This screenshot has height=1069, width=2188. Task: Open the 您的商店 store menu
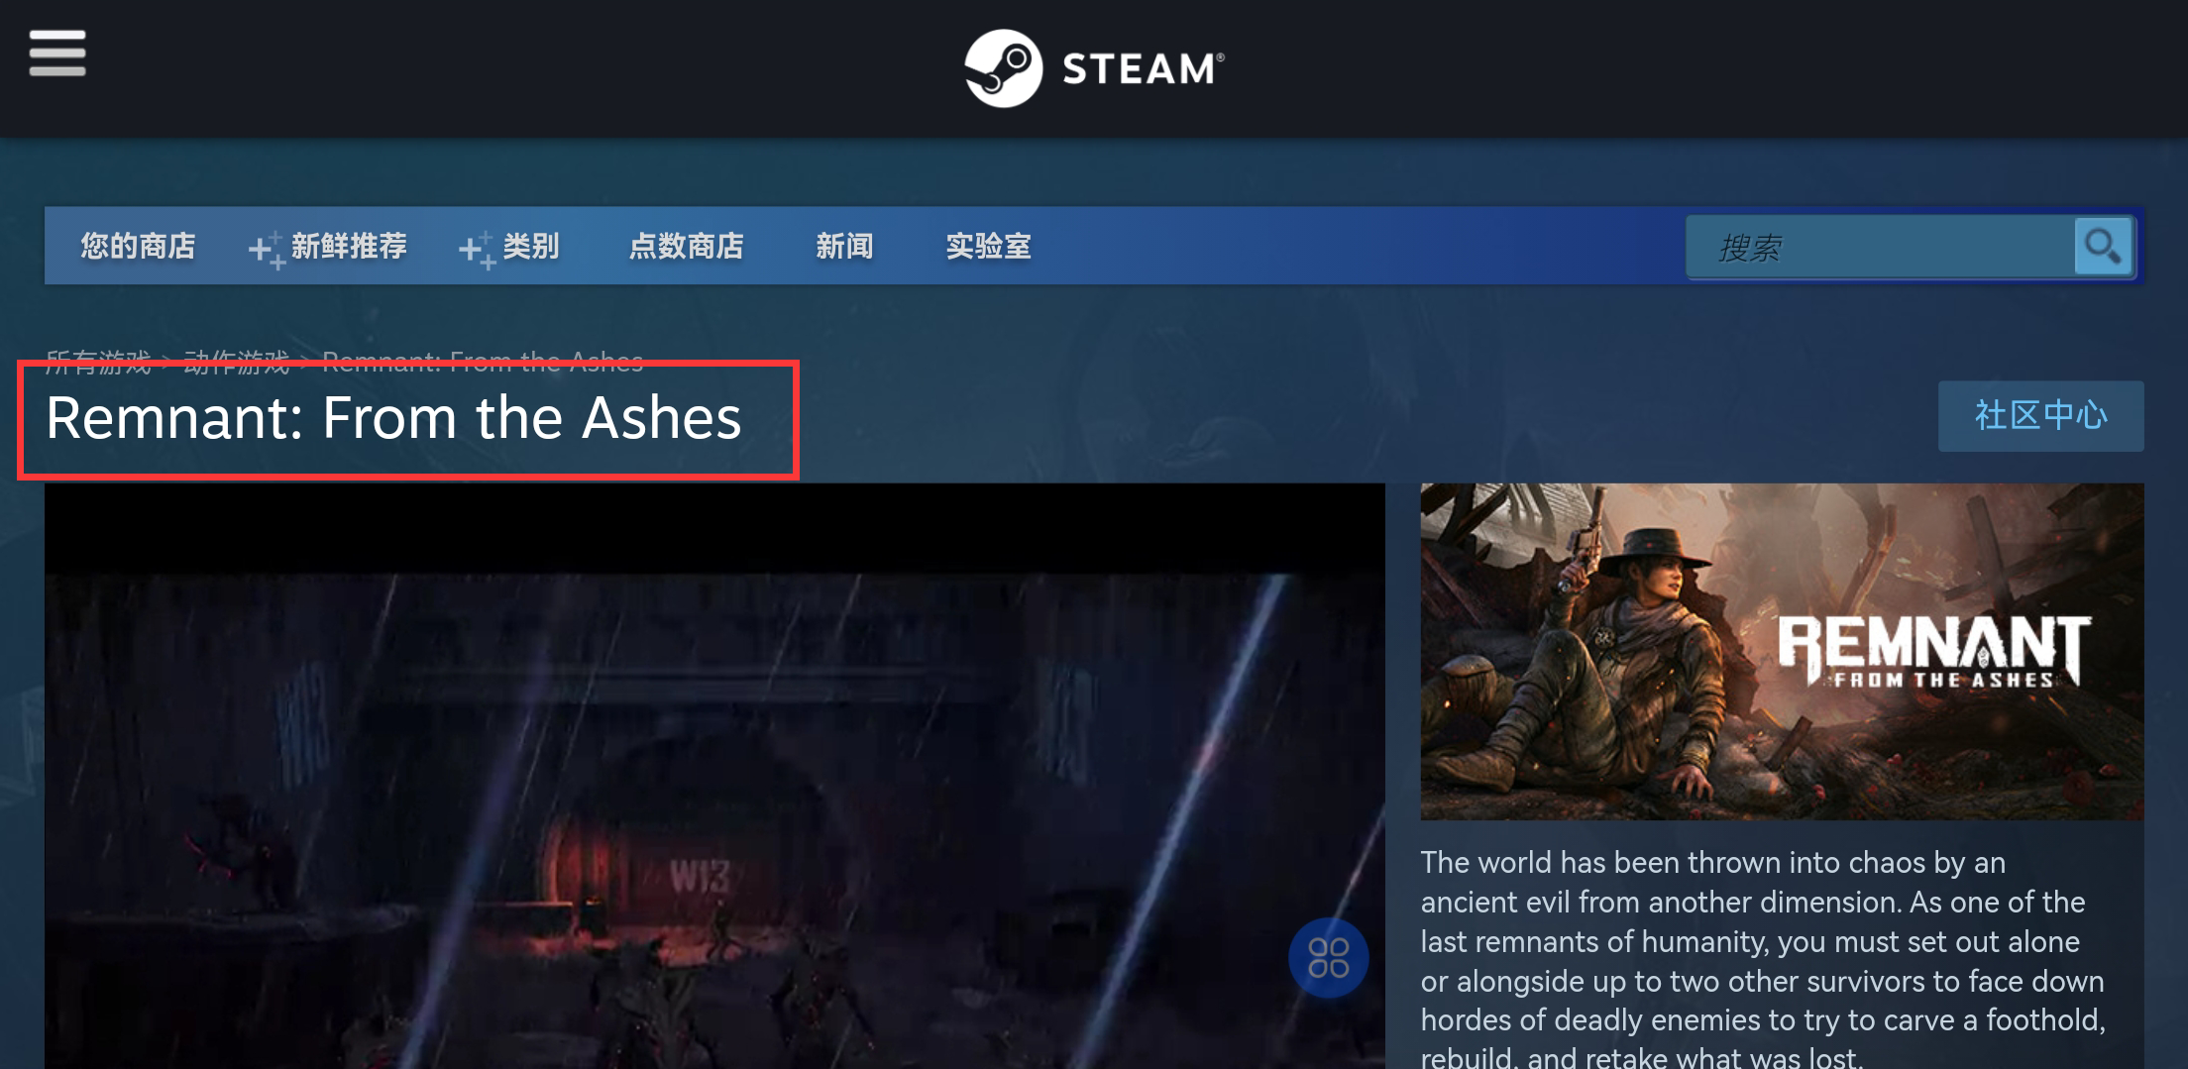point(138,246)
